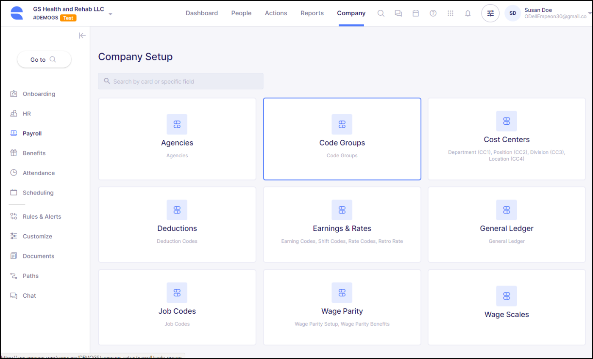593x359 pixels.
Task: Open the apps grid icon
Action: (450, 13)
